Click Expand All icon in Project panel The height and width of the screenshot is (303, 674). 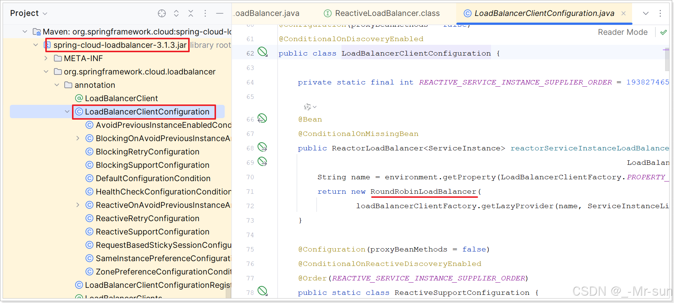tap(176, 13)
